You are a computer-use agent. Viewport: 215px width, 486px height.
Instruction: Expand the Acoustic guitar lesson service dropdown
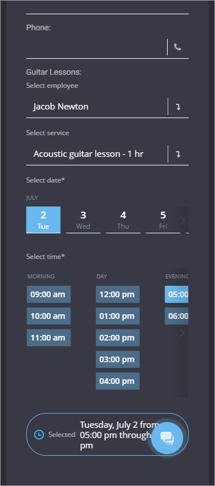click(x=107, y=154)
